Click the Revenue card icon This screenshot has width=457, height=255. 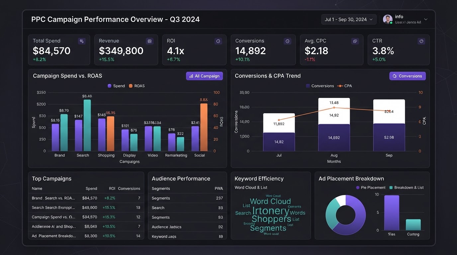pyautogui.click(x=150, y=41)
